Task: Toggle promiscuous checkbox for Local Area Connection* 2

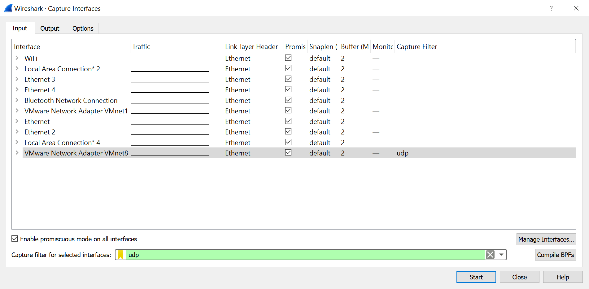Action: pyautogui.click(x=288, y=68)
